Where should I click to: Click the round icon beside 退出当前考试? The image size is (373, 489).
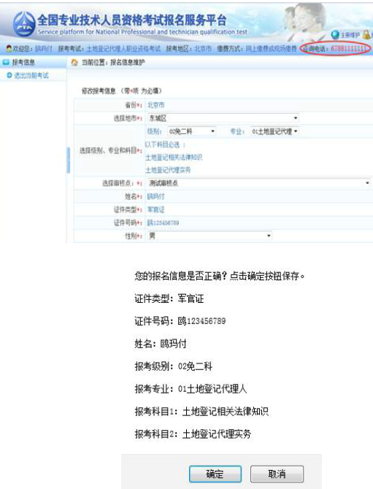tap(9, 75)
